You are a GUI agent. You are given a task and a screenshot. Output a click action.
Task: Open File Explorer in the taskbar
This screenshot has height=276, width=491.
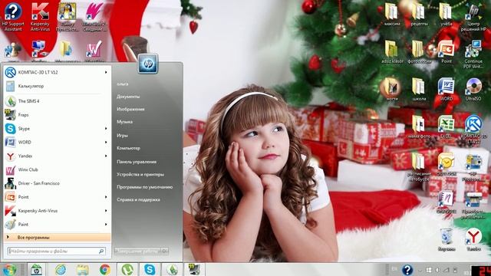click(83, 269)
